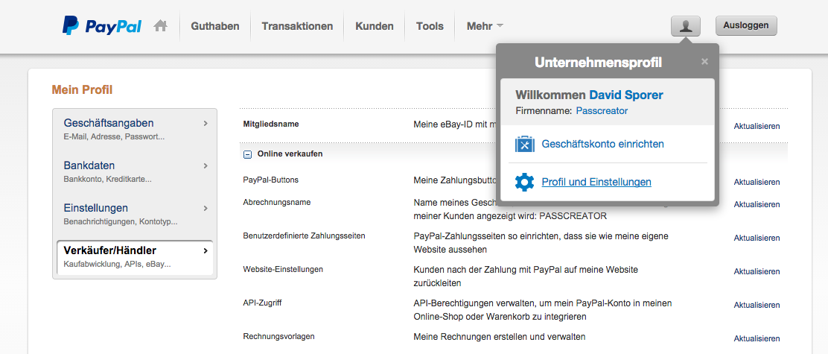Select the Geschäftsangaben sidebar tab
The image size is (828, 354).
[x=135, y=130]
